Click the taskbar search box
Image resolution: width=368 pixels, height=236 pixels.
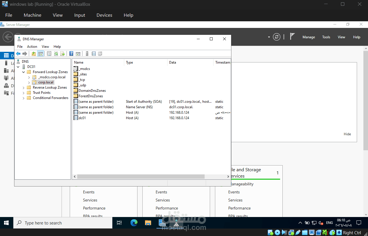[63, 223]
